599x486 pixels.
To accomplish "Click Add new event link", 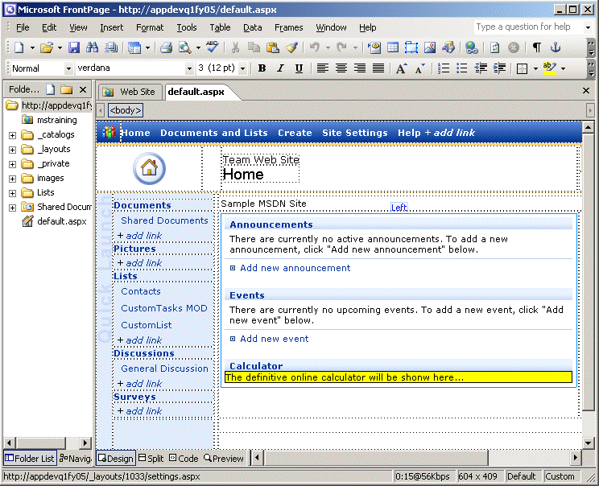I will coord(274,339).
